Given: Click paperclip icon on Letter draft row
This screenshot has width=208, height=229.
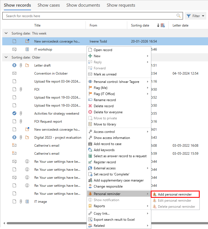Looking at the screenshot, I should [21, 65].
